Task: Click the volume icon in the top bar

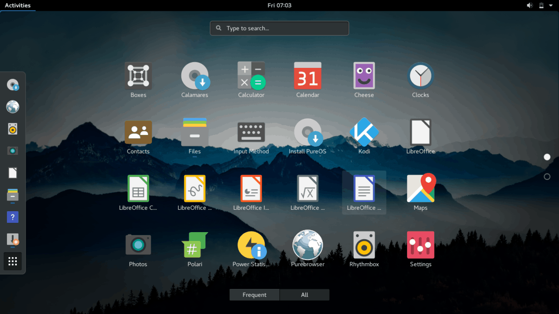Action: click(529, 5)
